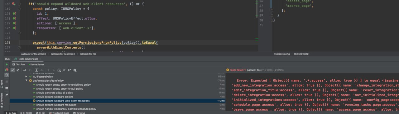Image resolution: width=399 pixels, height=114 pixels.
Task: Click Rerun Failed Tests icon
Action: 7,70
